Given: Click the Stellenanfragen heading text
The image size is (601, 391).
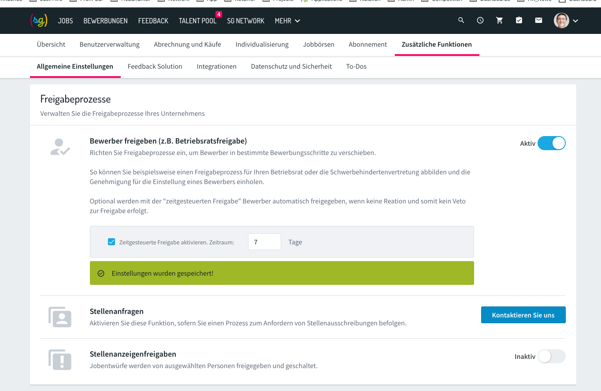Looking at the screenshot, I should click(x=117, y=311).
